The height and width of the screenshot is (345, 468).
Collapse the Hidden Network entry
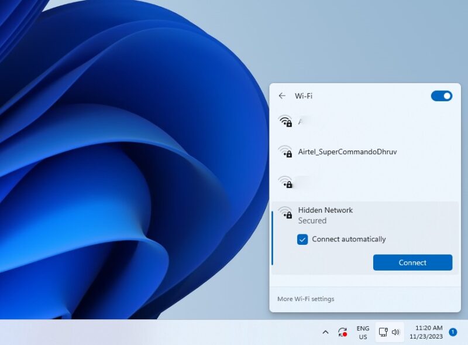(325, 210)
